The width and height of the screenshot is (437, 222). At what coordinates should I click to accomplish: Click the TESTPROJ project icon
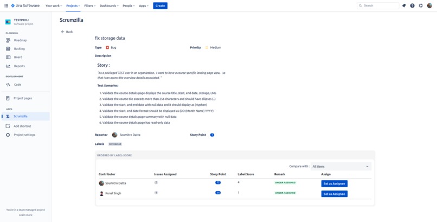click(x=8, y=22)
